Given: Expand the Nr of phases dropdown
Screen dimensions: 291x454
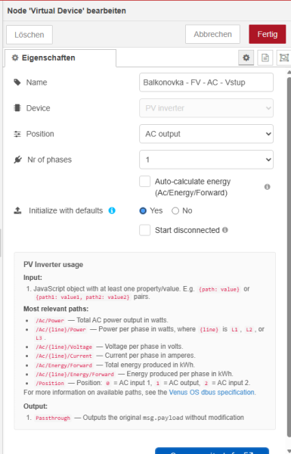Looking at the screenshot, I should point(206,160).
